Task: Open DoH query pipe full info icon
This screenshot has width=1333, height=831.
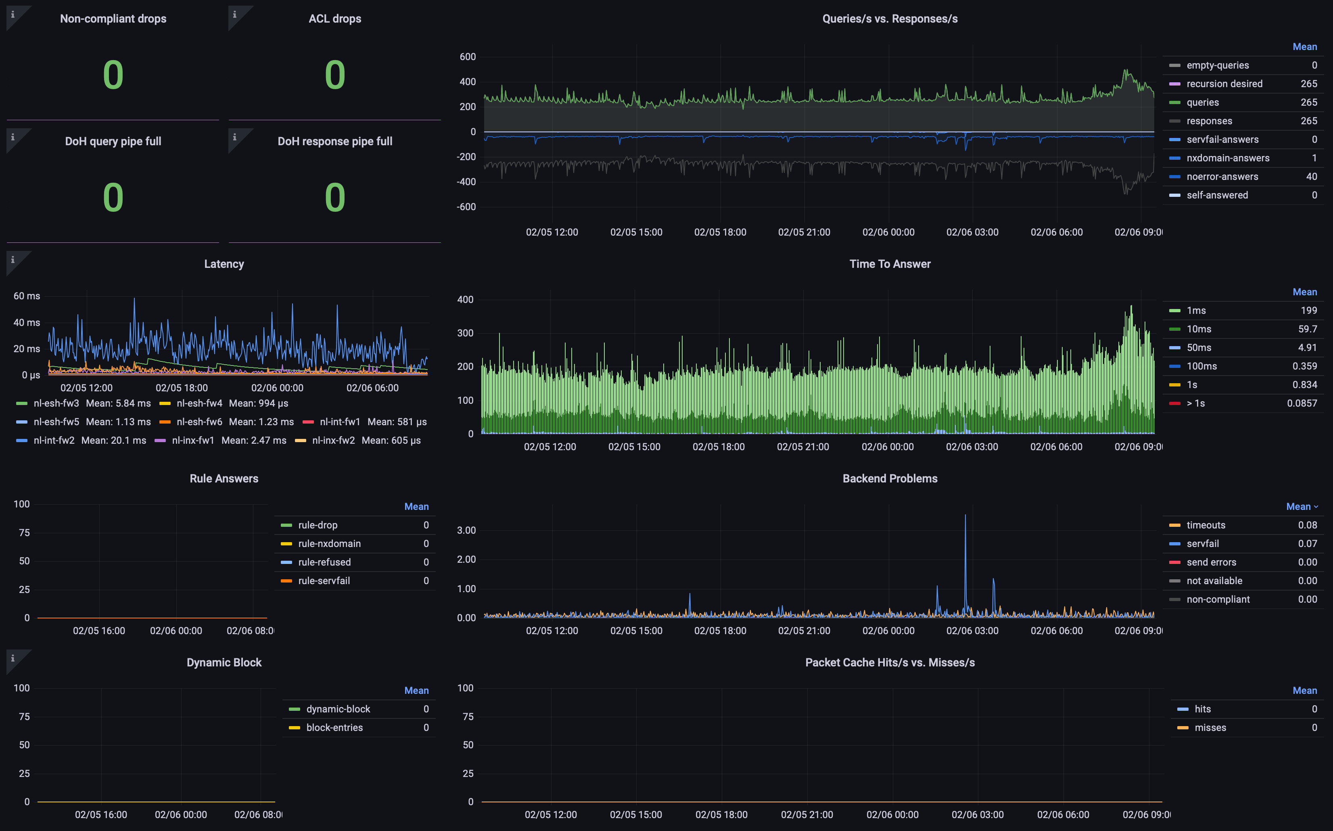Action: (13, 138)
